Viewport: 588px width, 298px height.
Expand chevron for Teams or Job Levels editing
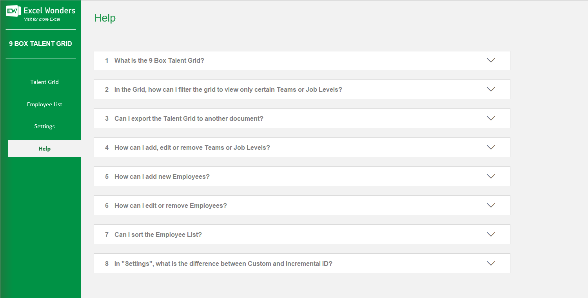click(x=491, y=147)
